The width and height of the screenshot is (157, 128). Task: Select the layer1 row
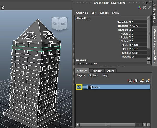tap(113, 87)
